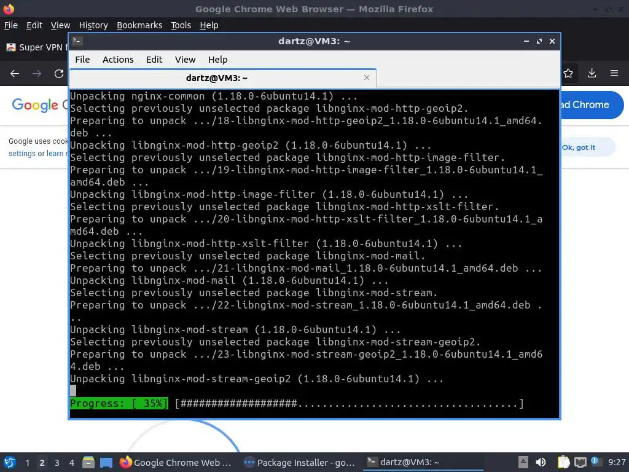Screen dimensions: 629x472
Task: Switch to workspace 2
Action: pyautogui.click(x=42, y=463)
